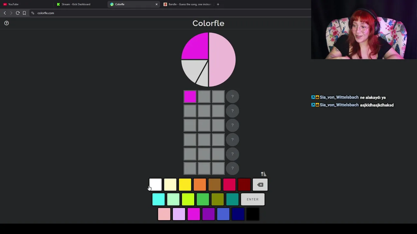Click the magenta filled first guess cell
Image resolution: width=417 pixels, height=234 pixels.
point(190,97)
